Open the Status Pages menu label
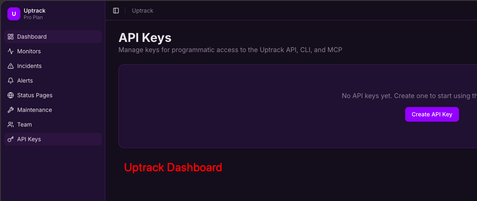 pyautogui.click(x=35, y=95)
